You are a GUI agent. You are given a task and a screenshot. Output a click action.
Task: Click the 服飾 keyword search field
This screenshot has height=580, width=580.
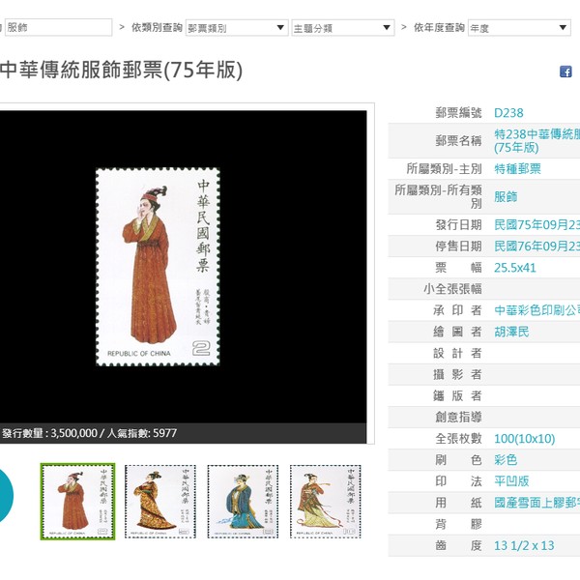(58, 27)
